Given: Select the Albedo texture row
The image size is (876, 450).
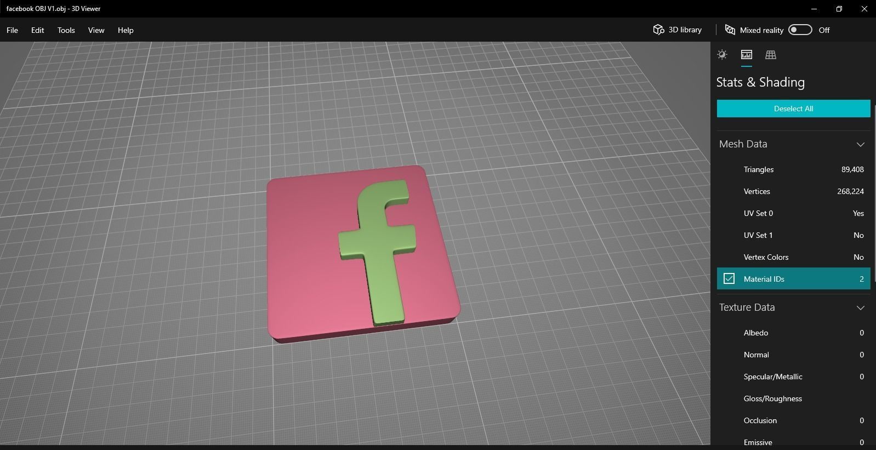Looking at the screenshot, I should pos(793,333).
